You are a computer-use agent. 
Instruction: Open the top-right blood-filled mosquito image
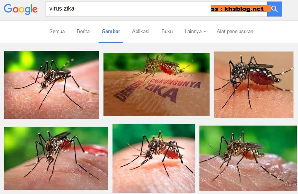254,85
